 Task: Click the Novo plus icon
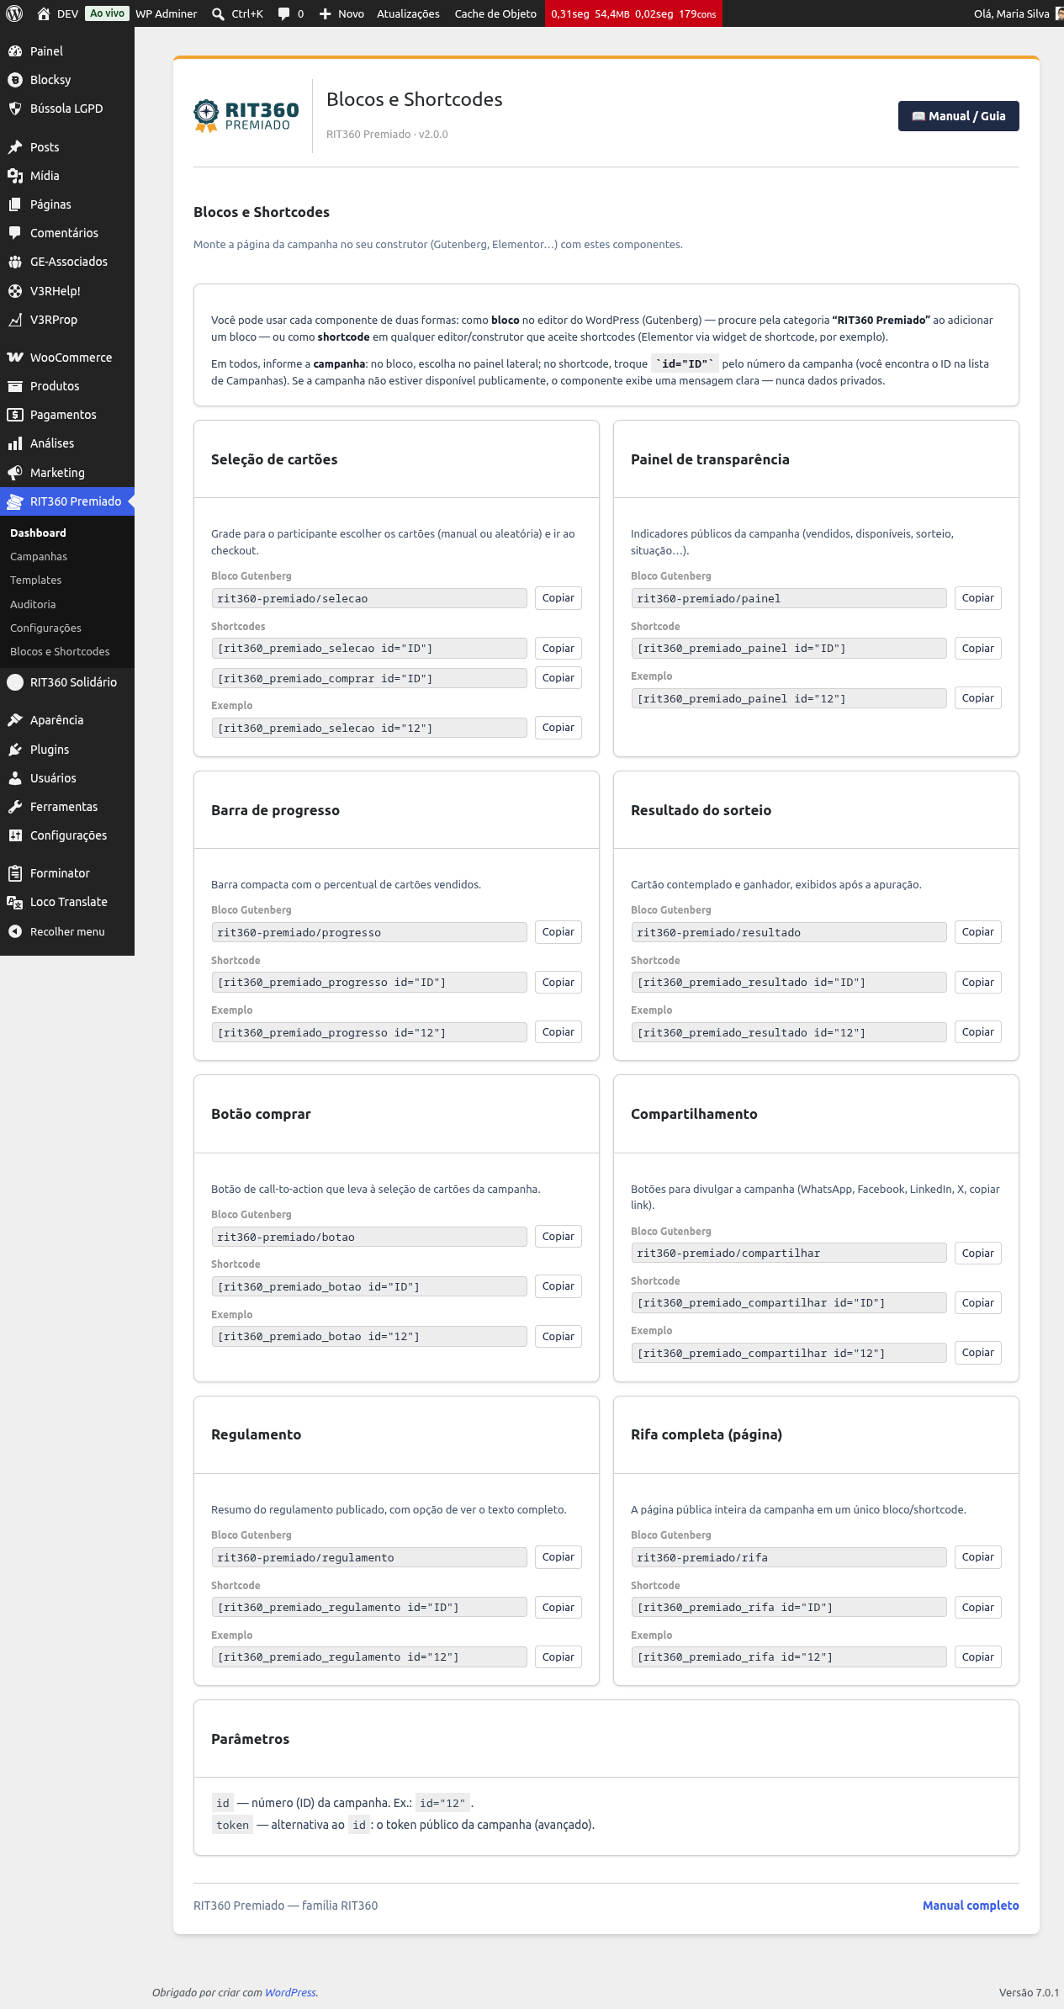click(x=325, y=13)
